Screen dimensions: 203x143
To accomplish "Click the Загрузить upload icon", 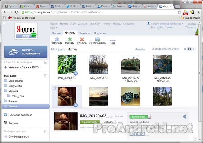I will [x=57, y=39].
